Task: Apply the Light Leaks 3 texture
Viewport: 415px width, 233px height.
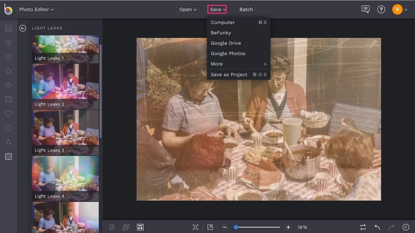Action: coord(66,133)
